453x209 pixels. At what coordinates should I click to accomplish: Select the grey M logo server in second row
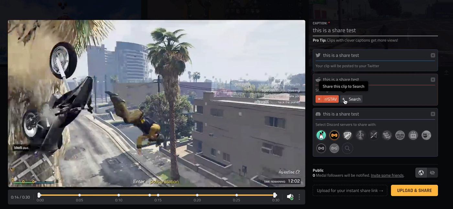334,148
